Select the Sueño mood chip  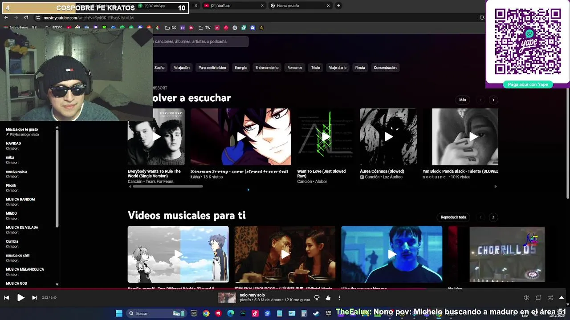(159, 68)
